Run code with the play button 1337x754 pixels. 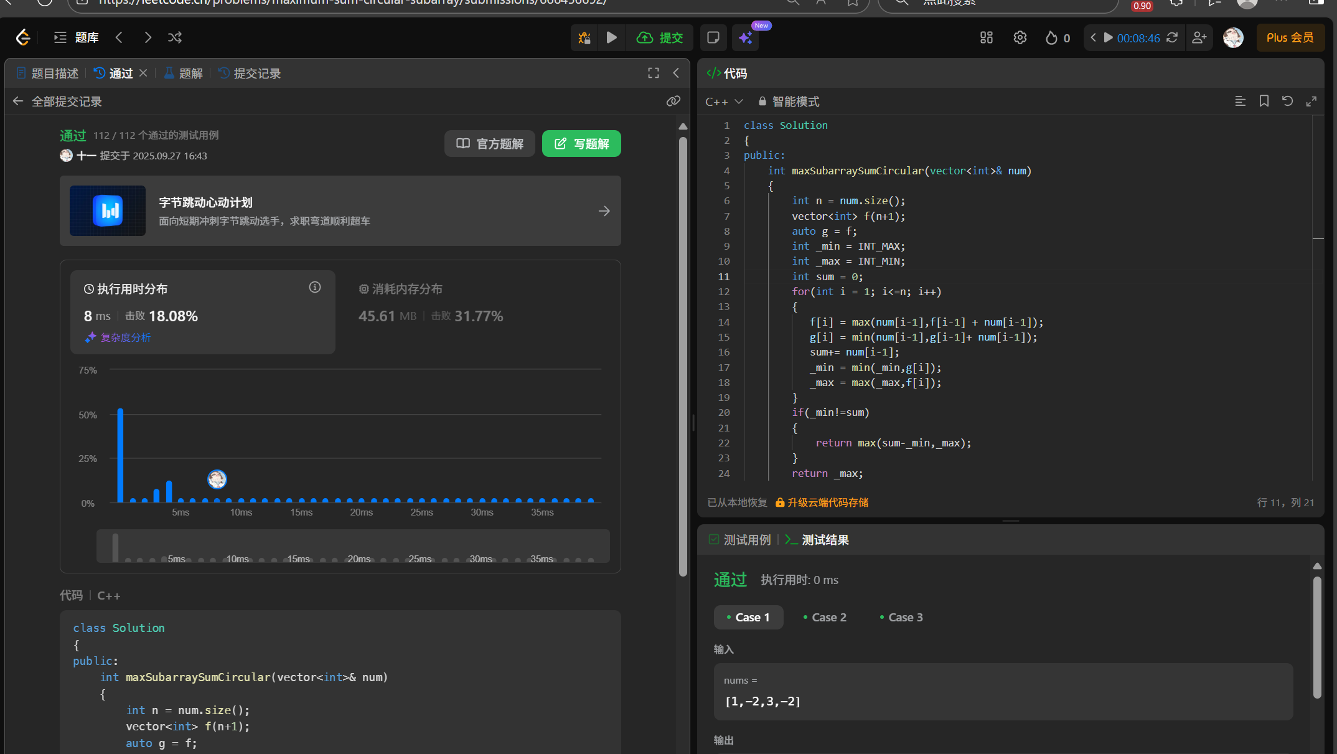pos(612,38)
